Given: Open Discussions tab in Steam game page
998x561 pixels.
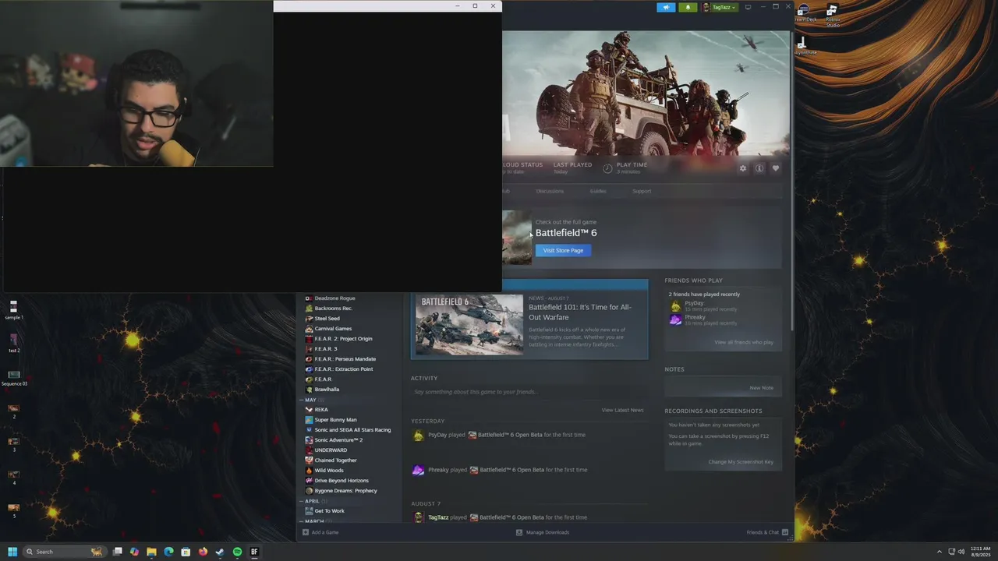Looking at the screenshot, I should point(550,191).
